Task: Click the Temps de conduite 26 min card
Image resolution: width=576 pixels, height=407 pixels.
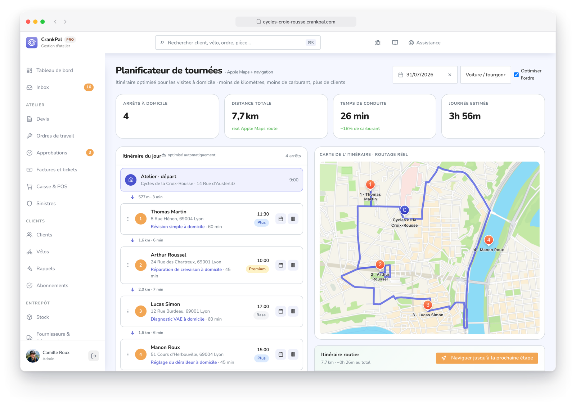Action: point(384,116)
